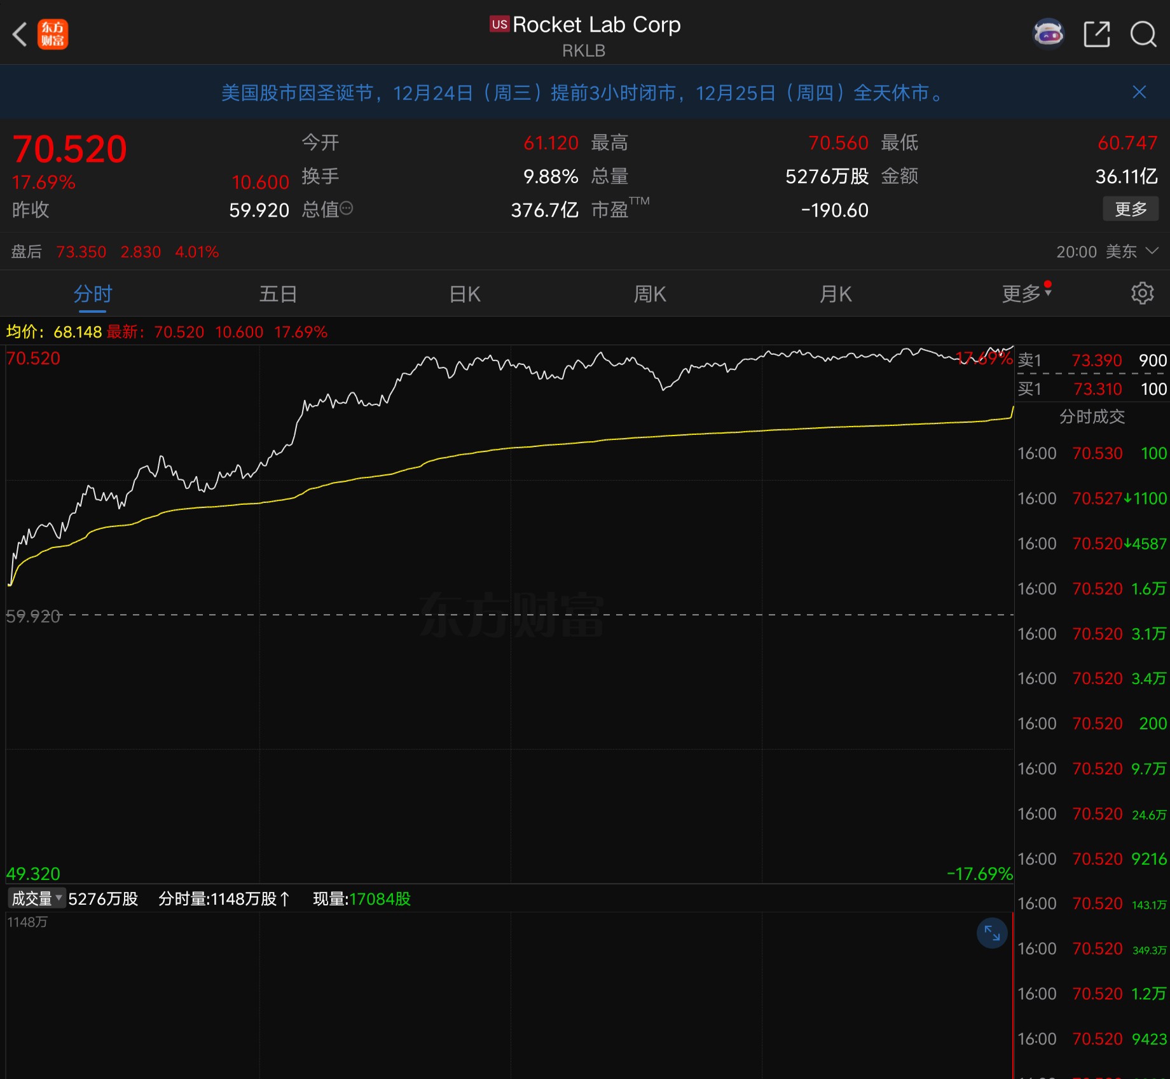1170x1079 pixels.
Task: Click the closing volume bar in volume chart
Action: 1012,996
